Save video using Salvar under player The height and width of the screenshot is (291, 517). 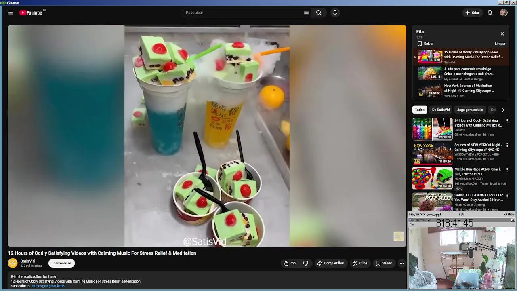[384, 263]
